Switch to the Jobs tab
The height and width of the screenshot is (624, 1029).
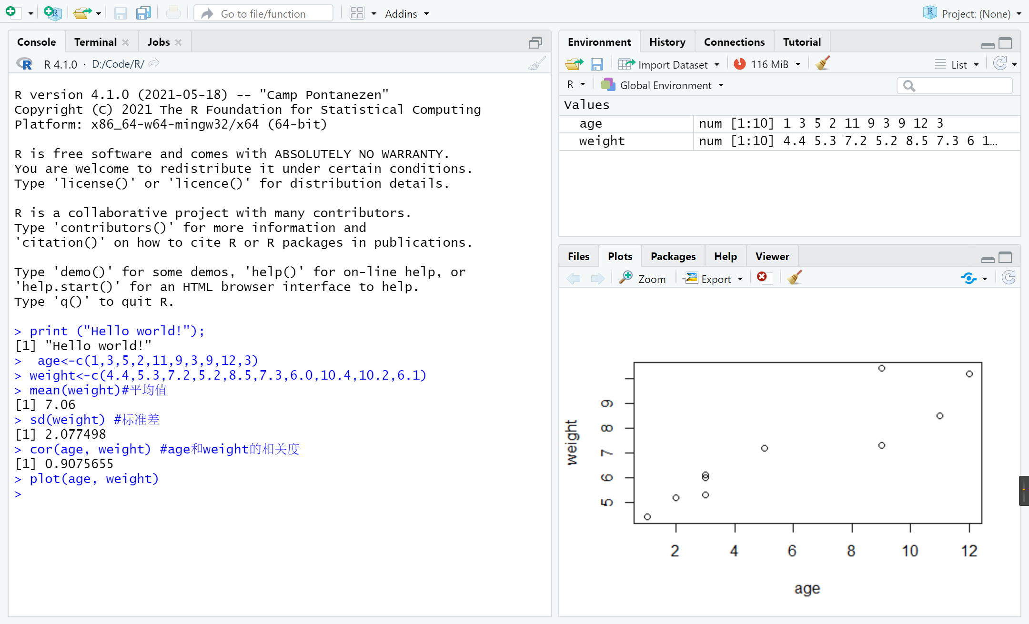pyautogui.click(x=159, y=42)
